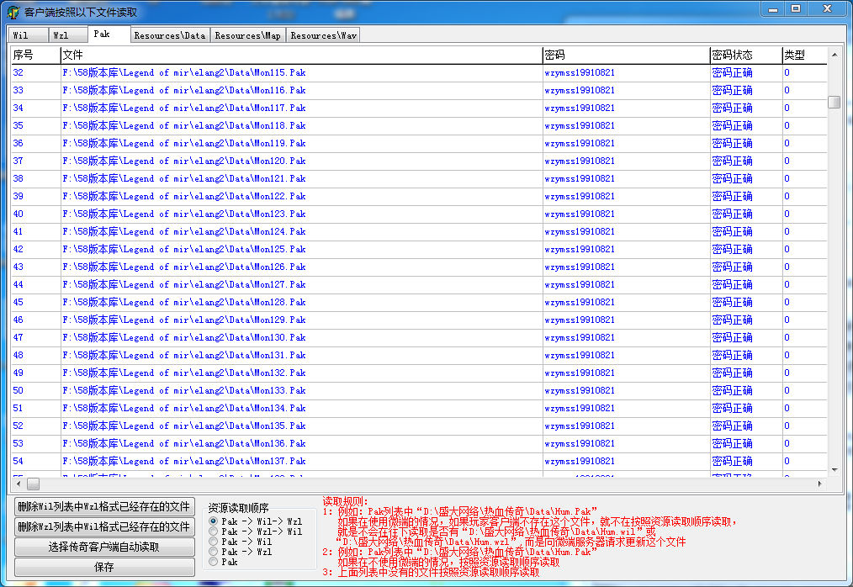Screen dimensions: 853x587
Task: Select row with file Mon127.Pak
Action: (x=419, y=284)
